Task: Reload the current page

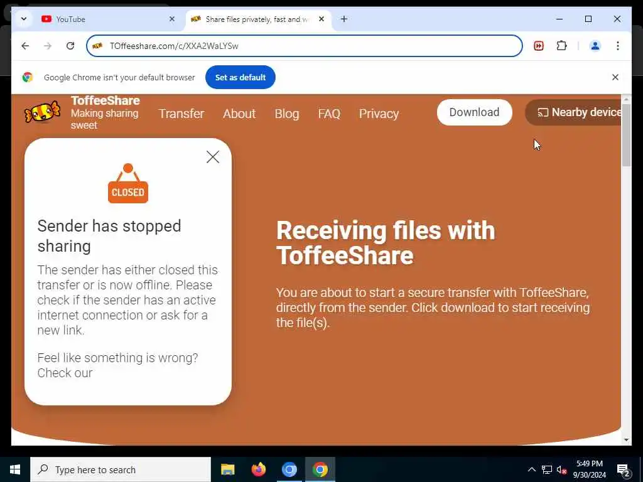Action: click(x=70, y=45)
